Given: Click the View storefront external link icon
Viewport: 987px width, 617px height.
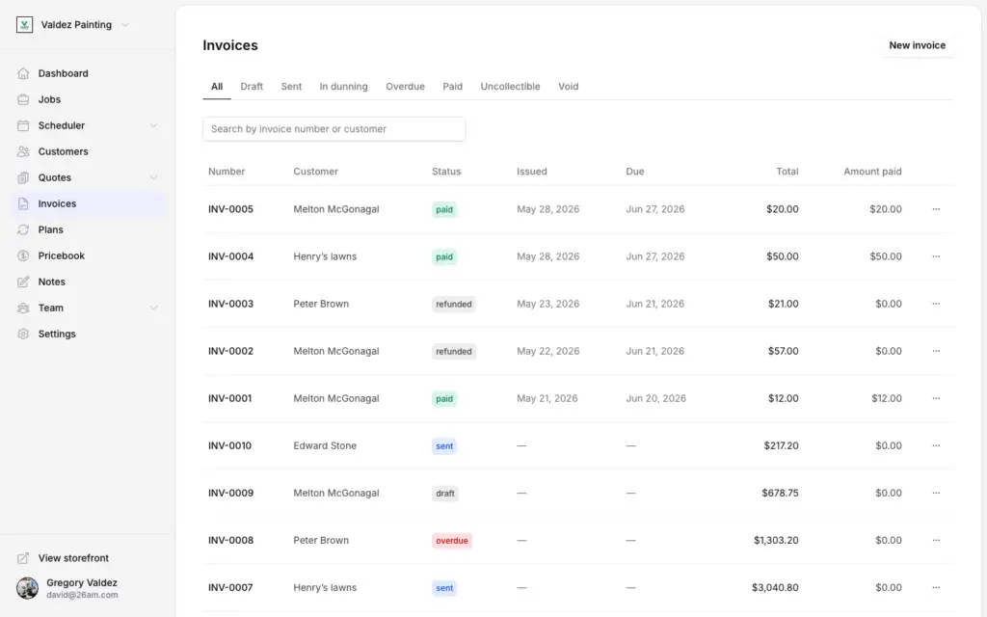Looking at the screenshot, I should pos(23,558).
